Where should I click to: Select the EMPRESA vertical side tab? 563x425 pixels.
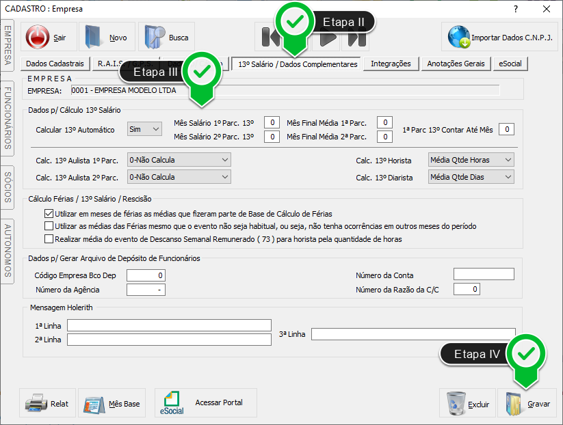(8, 46)
